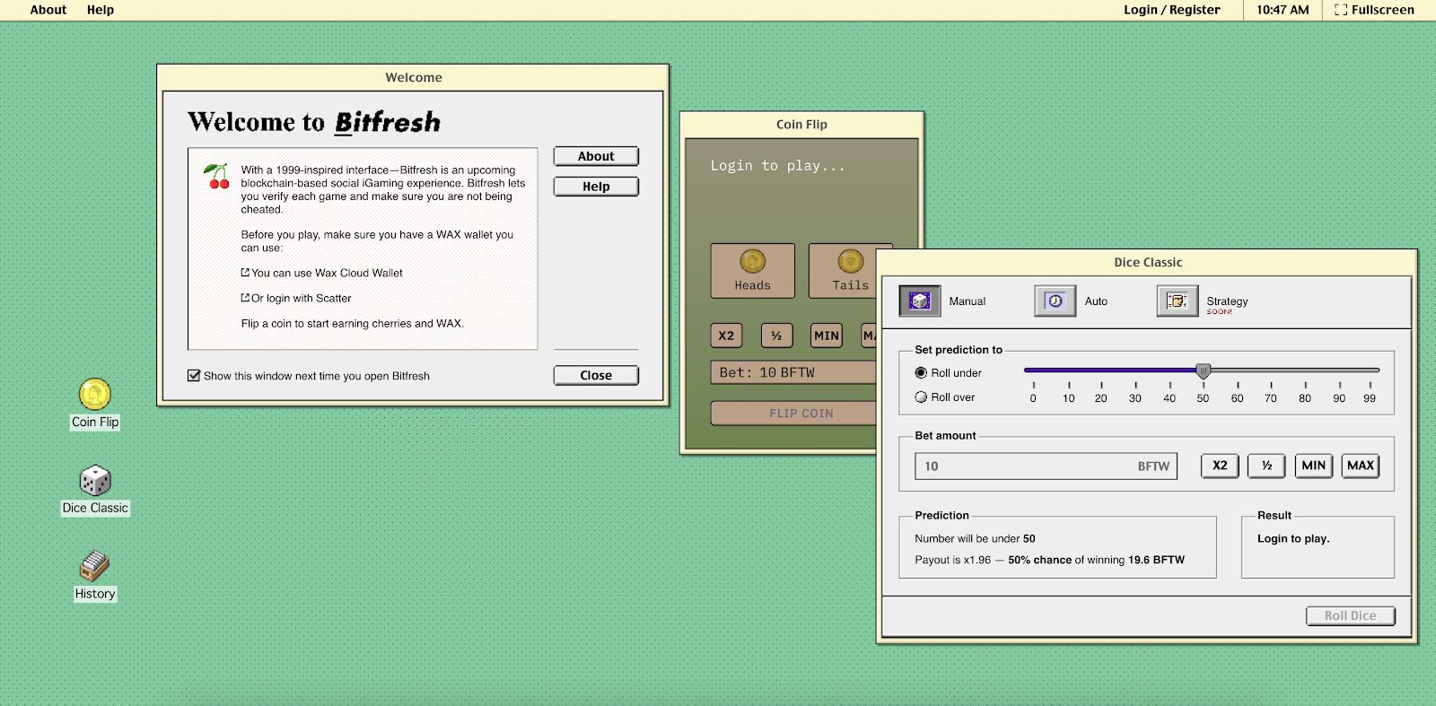Select the Roll under radio button

(x=921, y=372)
